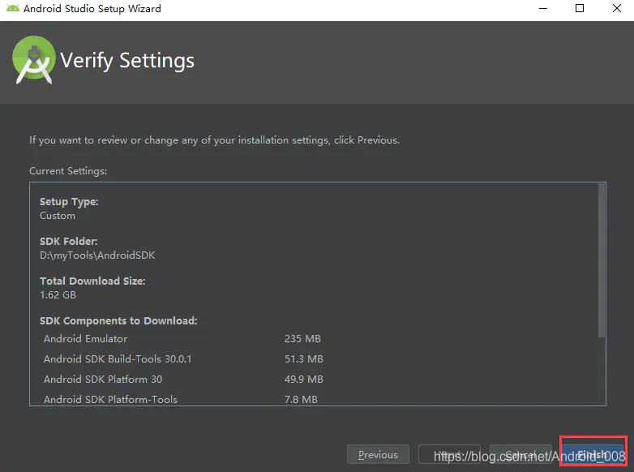Select the Android SDK Platform 30 row

(183, 379)
